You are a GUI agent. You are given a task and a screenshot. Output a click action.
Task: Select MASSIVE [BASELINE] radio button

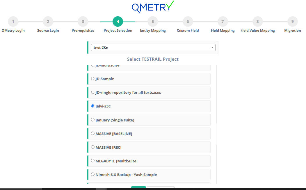tap(93, 133)
